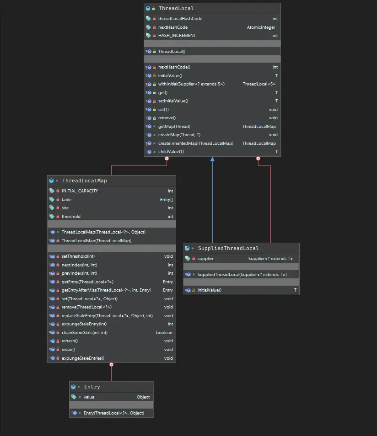
Task: Click field icon beside Entry value field
Action: click(74, 397)
